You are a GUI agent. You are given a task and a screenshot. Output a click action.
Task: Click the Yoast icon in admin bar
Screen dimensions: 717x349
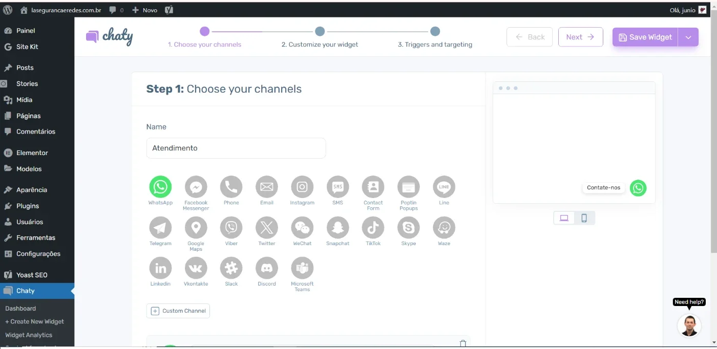click(x=169, y=10)
